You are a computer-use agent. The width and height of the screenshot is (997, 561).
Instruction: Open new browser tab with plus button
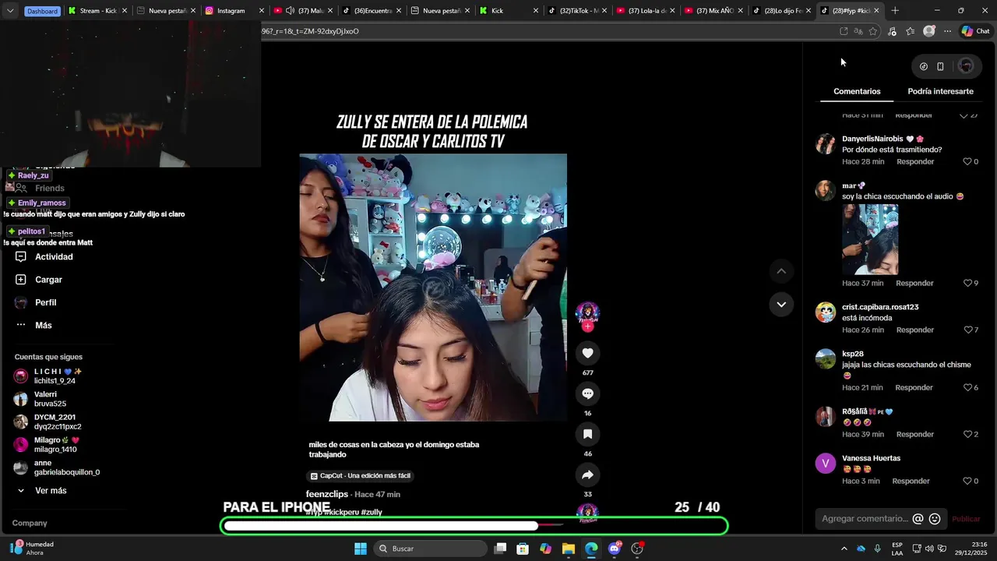(895, 11)
